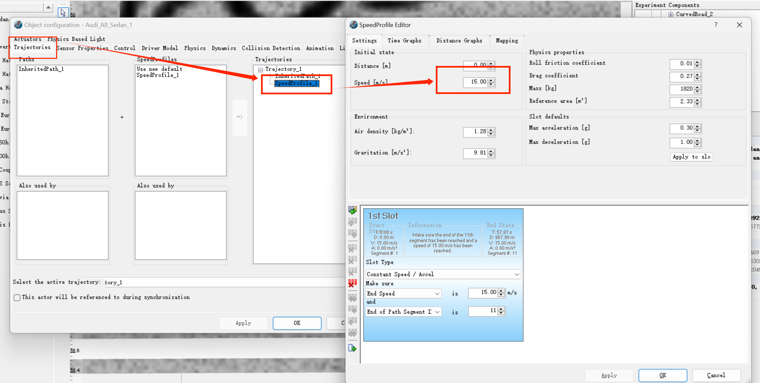760x383 pixels.
Task: Increase Initial Speed with the up spinner
Action: [x=491, y=80]
